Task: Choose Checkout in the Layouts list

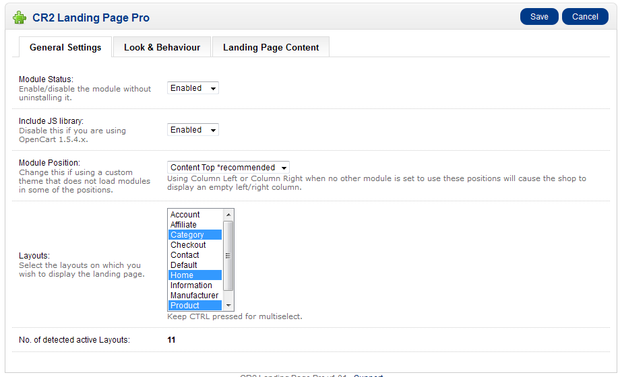Action: tap(195, 245)
